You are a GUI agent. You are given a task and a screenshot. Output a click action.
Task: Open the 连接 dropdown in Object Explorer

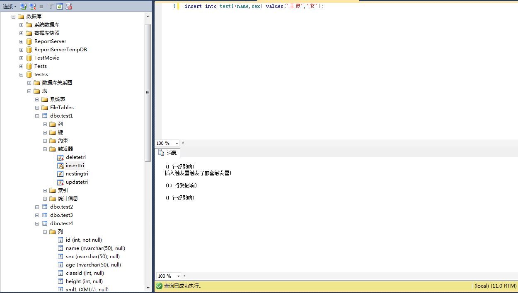[10, 6]
